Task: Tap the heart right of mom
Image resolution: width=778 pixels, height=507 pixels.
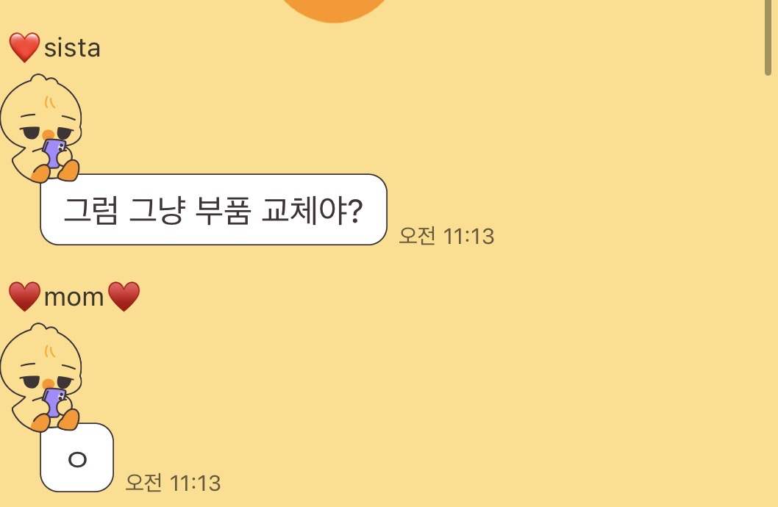Action: 124,296
